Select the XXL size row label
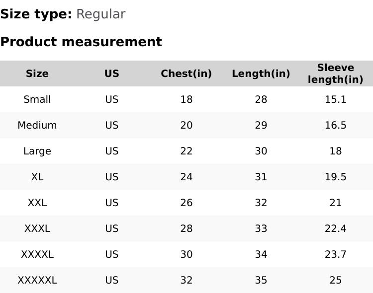Viewport: 373px width, 293px height. [37, 203]
